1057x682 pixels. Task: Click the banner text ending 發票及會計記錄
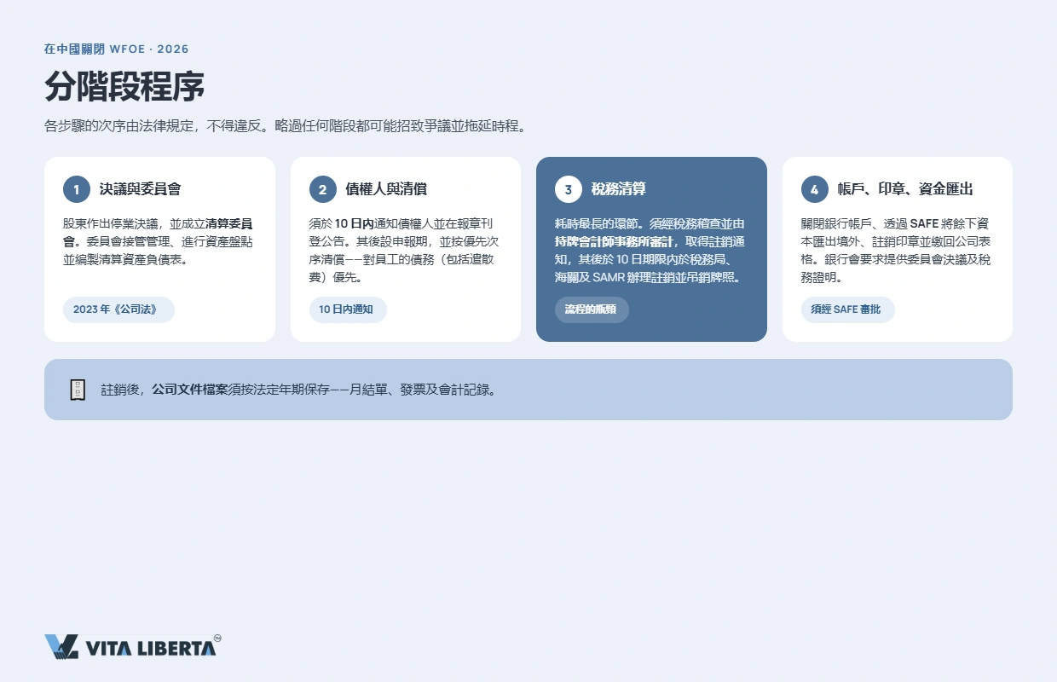tap(298, 390)
